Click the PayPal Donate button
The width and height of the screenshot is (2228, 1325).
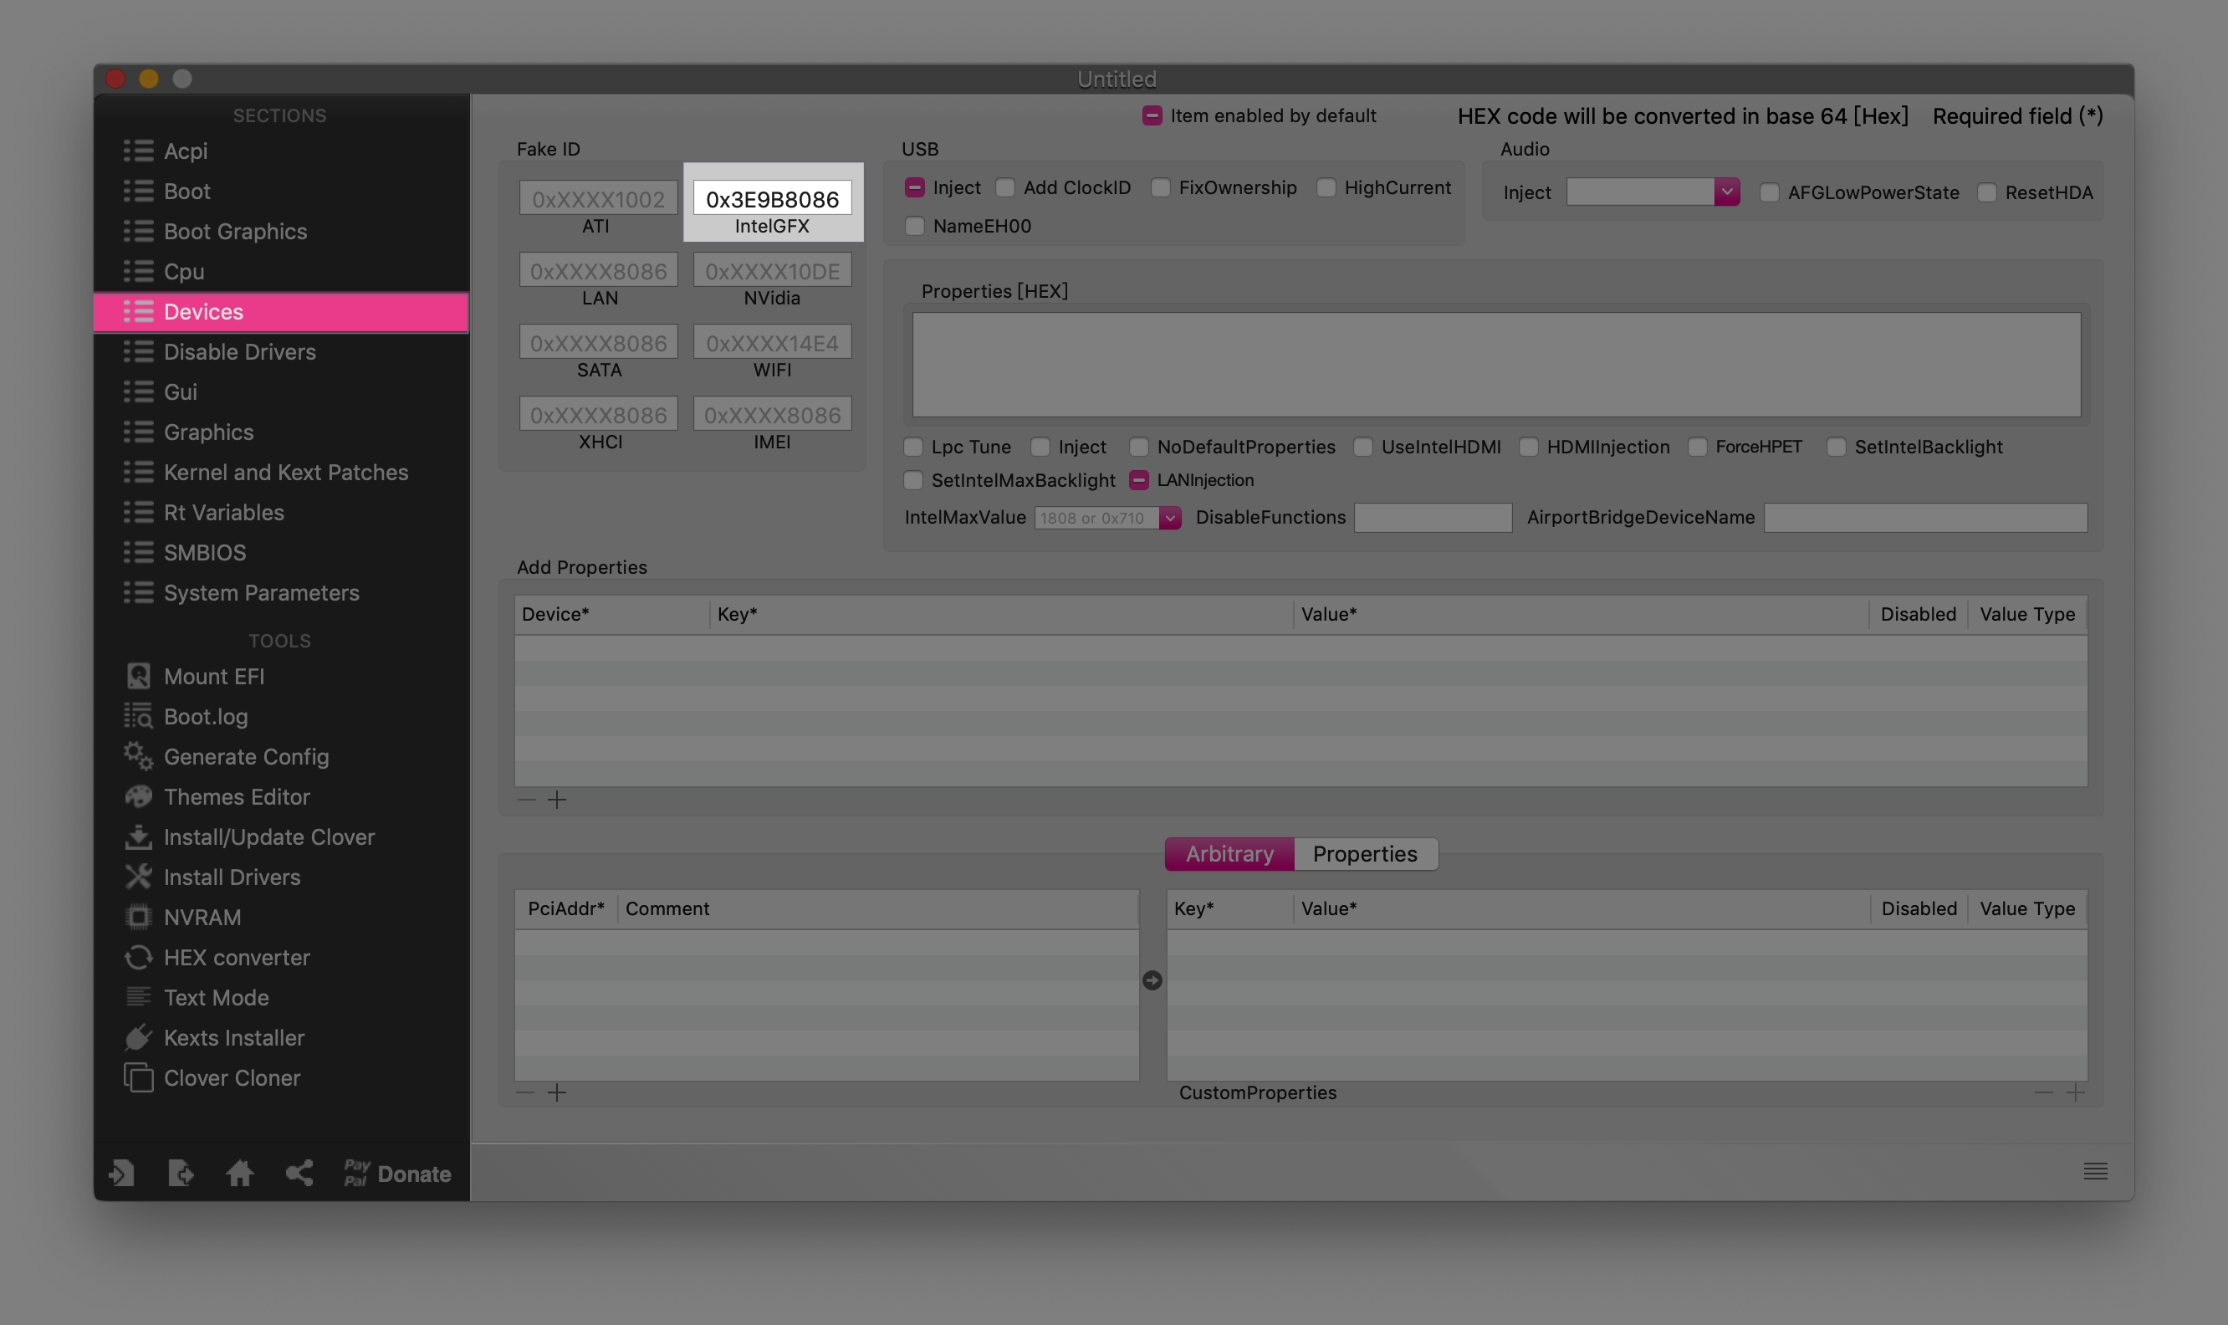coord(397,1174)
